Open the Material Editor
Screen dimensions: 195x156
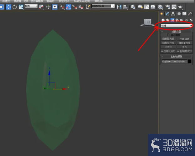point(160,7)
